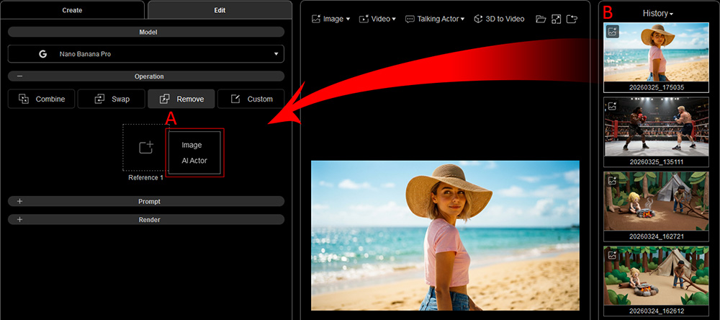Screen dimensions: 720x320
Task: Open the History dropdown
Action: tap(657, 13)
